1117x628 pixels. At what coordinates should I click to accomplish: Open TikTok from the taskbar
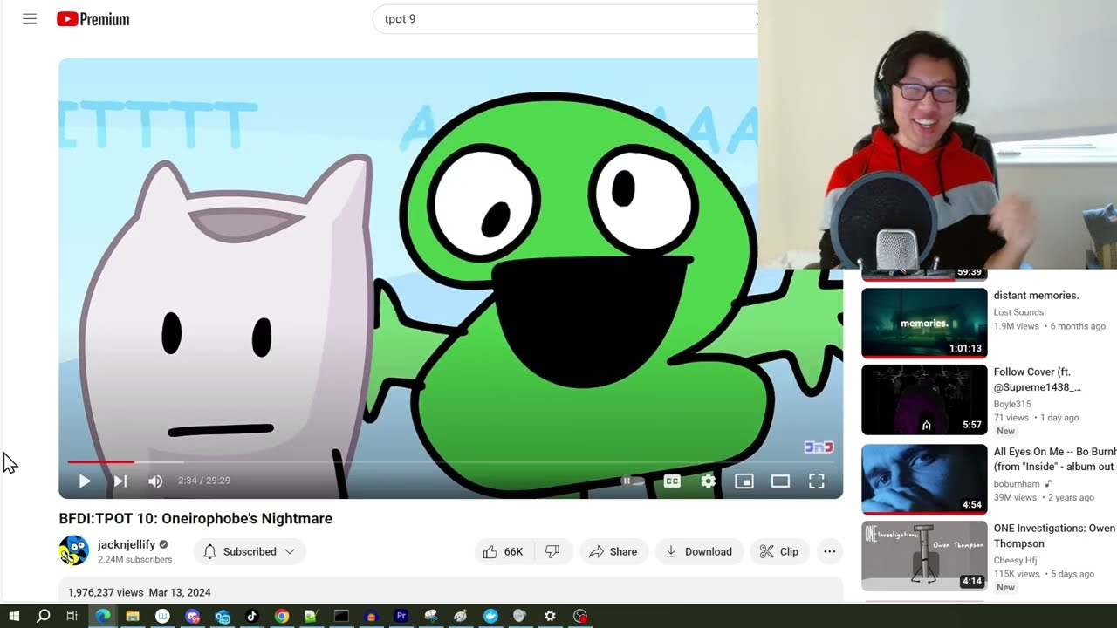tap(251, 616)
